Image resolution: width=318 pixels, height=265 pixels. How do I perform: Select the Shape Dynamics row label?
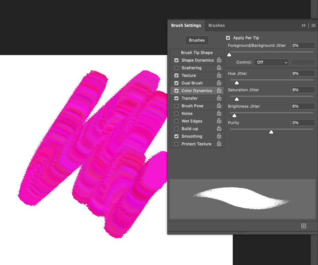pyautogui.click(x=198, y=60)
